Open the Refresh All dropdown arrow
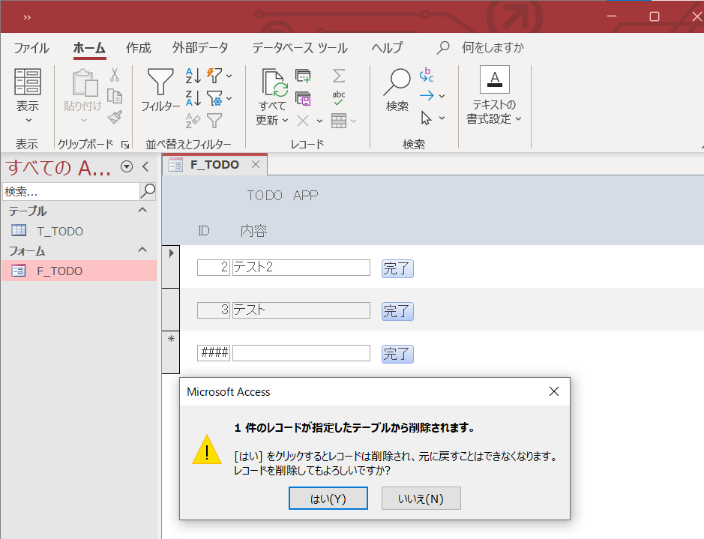 coord(285,120)
